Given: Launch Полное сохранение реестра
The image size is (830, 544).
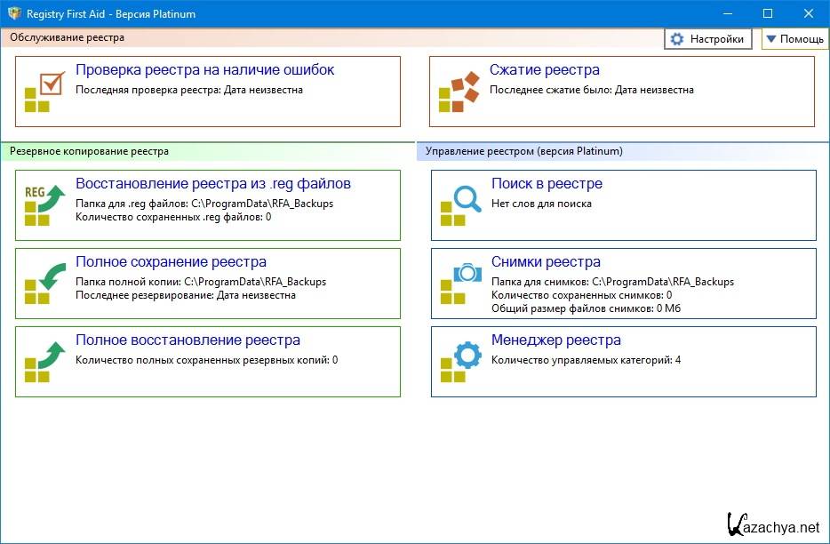Looking at the screenshot, I should point(171,262).
